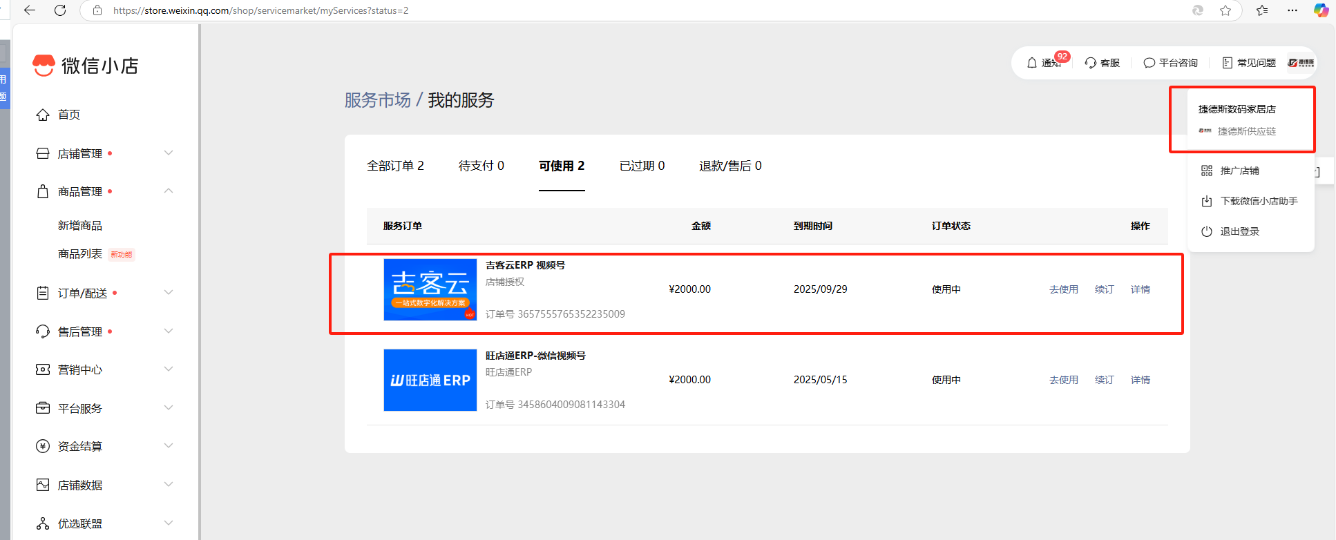1336x540 pixels.
Task: Click 续订 for 吉客云ERP order
Action: click(x=1105, y=289)
